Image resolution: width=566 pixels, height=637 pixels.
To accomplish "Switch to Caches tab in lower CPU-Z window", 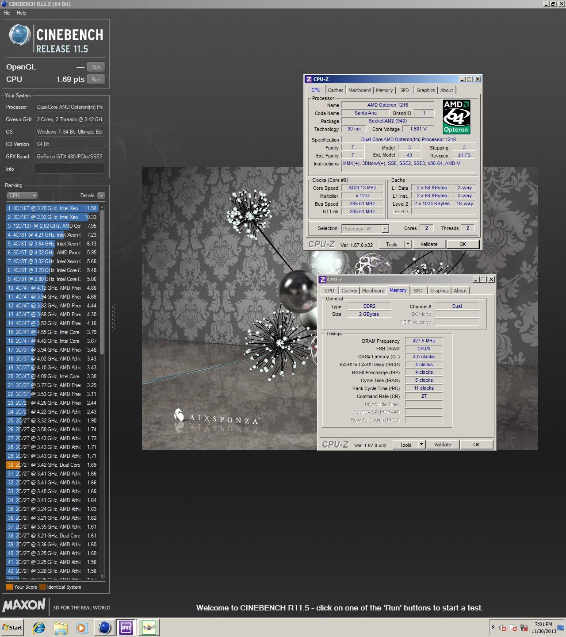I will click(349, 291).
